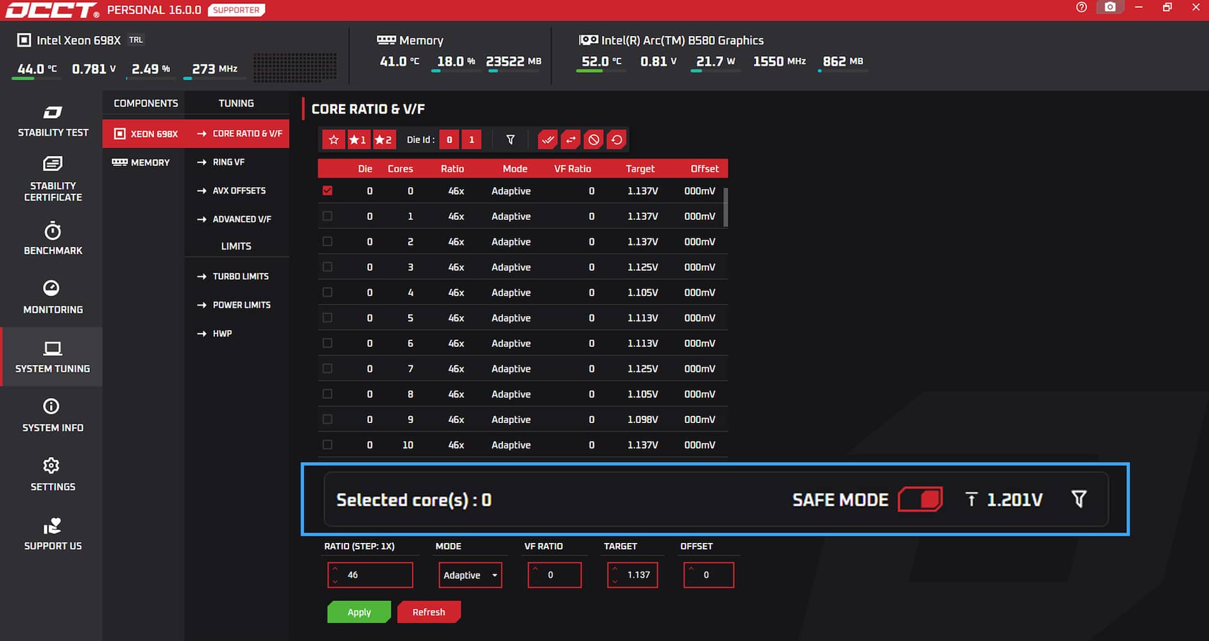Screen dimensions: 1209x641
Task: Click the filter funnel in the toolbar
Action: [510, 140]
